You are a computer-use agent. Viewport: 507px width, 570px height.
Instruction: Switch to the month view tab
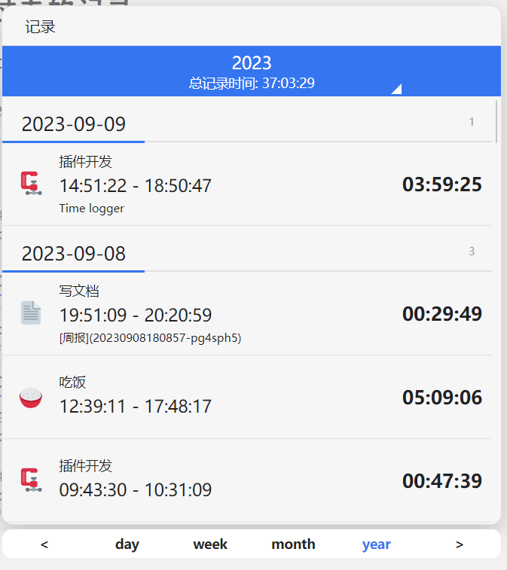[x=293, y=544]
